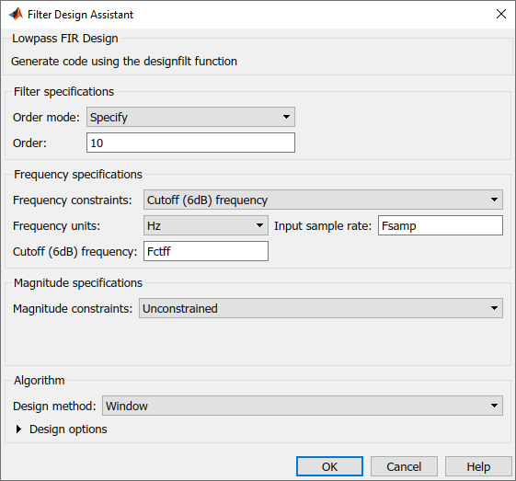Click the Input sample rate field
This screenshot has width=516, height=481.
[441, 225]
